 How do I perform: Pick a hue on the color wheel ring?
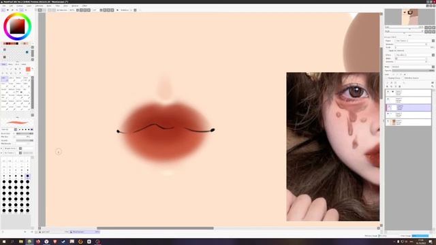[17, 14]
